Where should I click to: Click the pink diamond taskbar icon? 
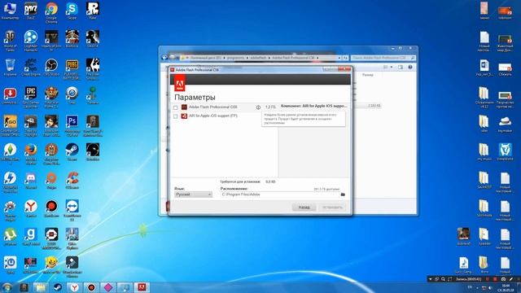point(108,287)
